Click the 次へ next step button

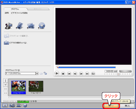coord(111,106)
